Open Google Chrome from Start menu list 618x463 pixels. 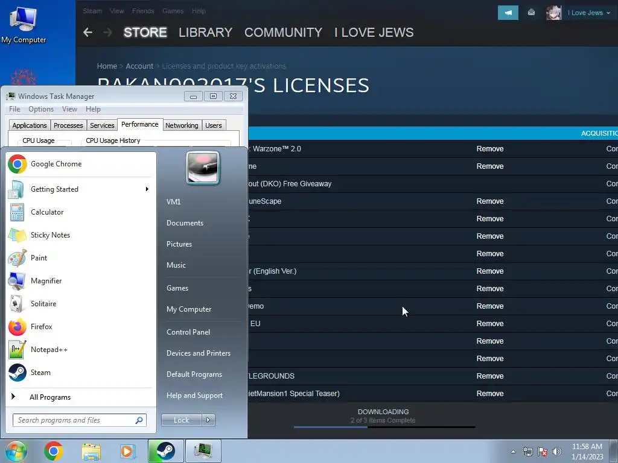(x=80, y=164)
